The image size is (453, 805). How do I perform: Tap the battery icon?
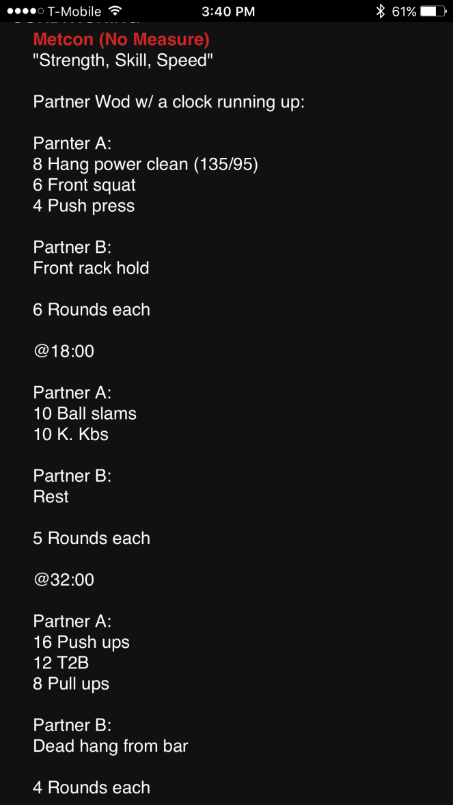click(433, 11)
